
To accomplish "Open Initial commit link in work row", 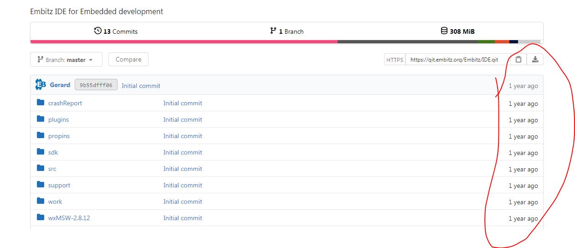I will pyautogui.click(x=183, y=201).
